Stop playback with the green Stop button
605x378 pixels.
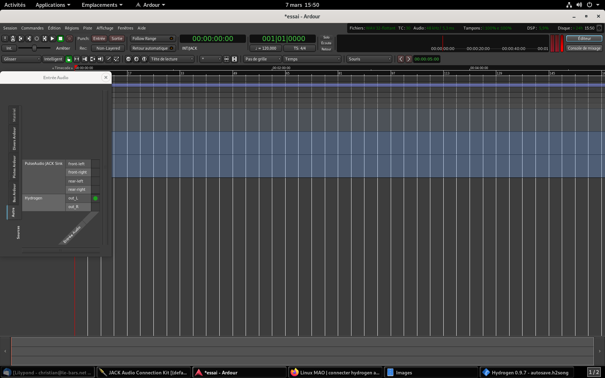click(x=60, y=39)
